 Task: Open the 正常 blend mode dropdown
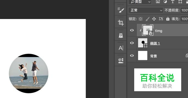pyautogui.click(x=146, y=10)
